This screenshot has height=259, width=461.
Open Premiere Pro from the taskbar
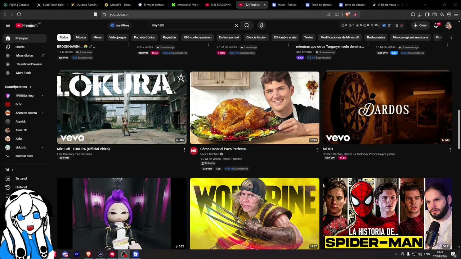pos(77,254)
